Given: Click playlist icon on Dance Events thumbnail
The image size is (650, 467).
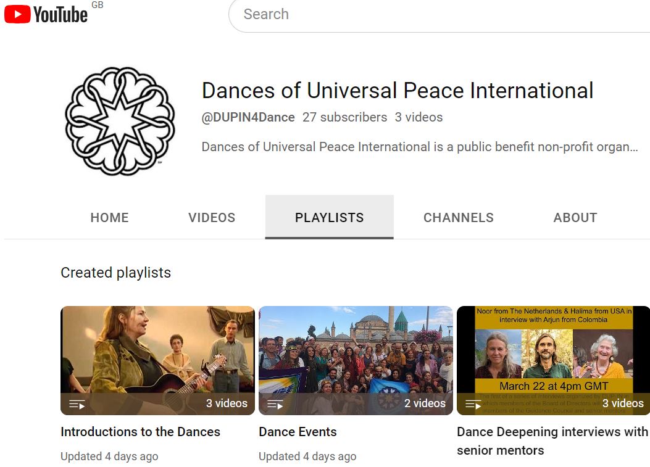Looking at the screenshot, I should (x=275, y=405).
